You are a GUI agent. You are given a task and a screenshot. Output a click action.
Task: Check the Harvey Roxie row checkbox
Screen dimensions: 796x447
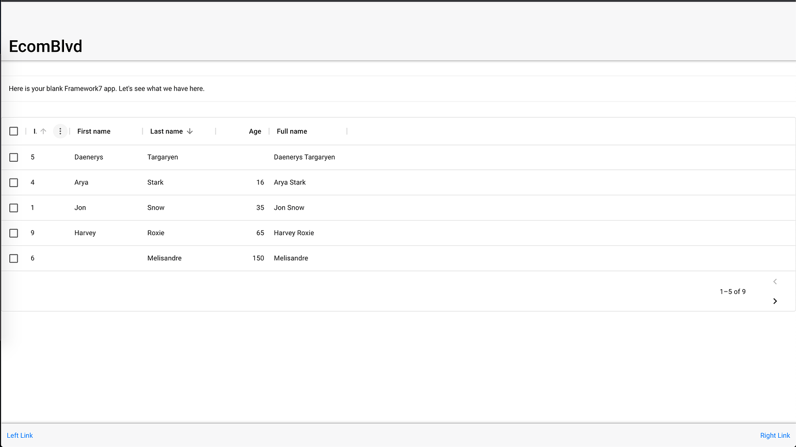tap(14, 233)
